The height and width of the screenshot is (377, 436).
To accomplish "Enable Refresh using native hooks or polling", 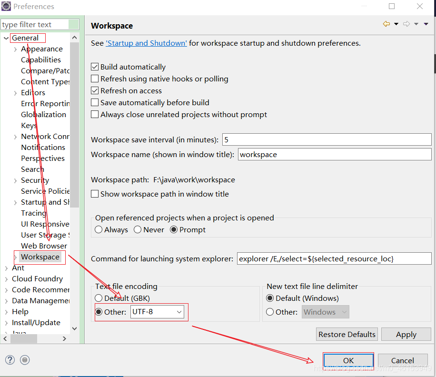I will click(95, 79).
